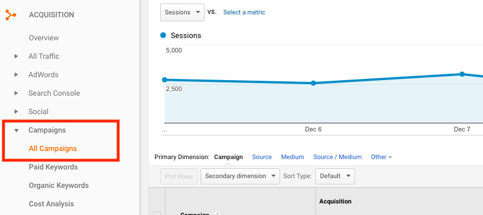The width and height of the screenshot is (483, 215).
Task: Expand the All Traffic arrow
Action: 16,56
